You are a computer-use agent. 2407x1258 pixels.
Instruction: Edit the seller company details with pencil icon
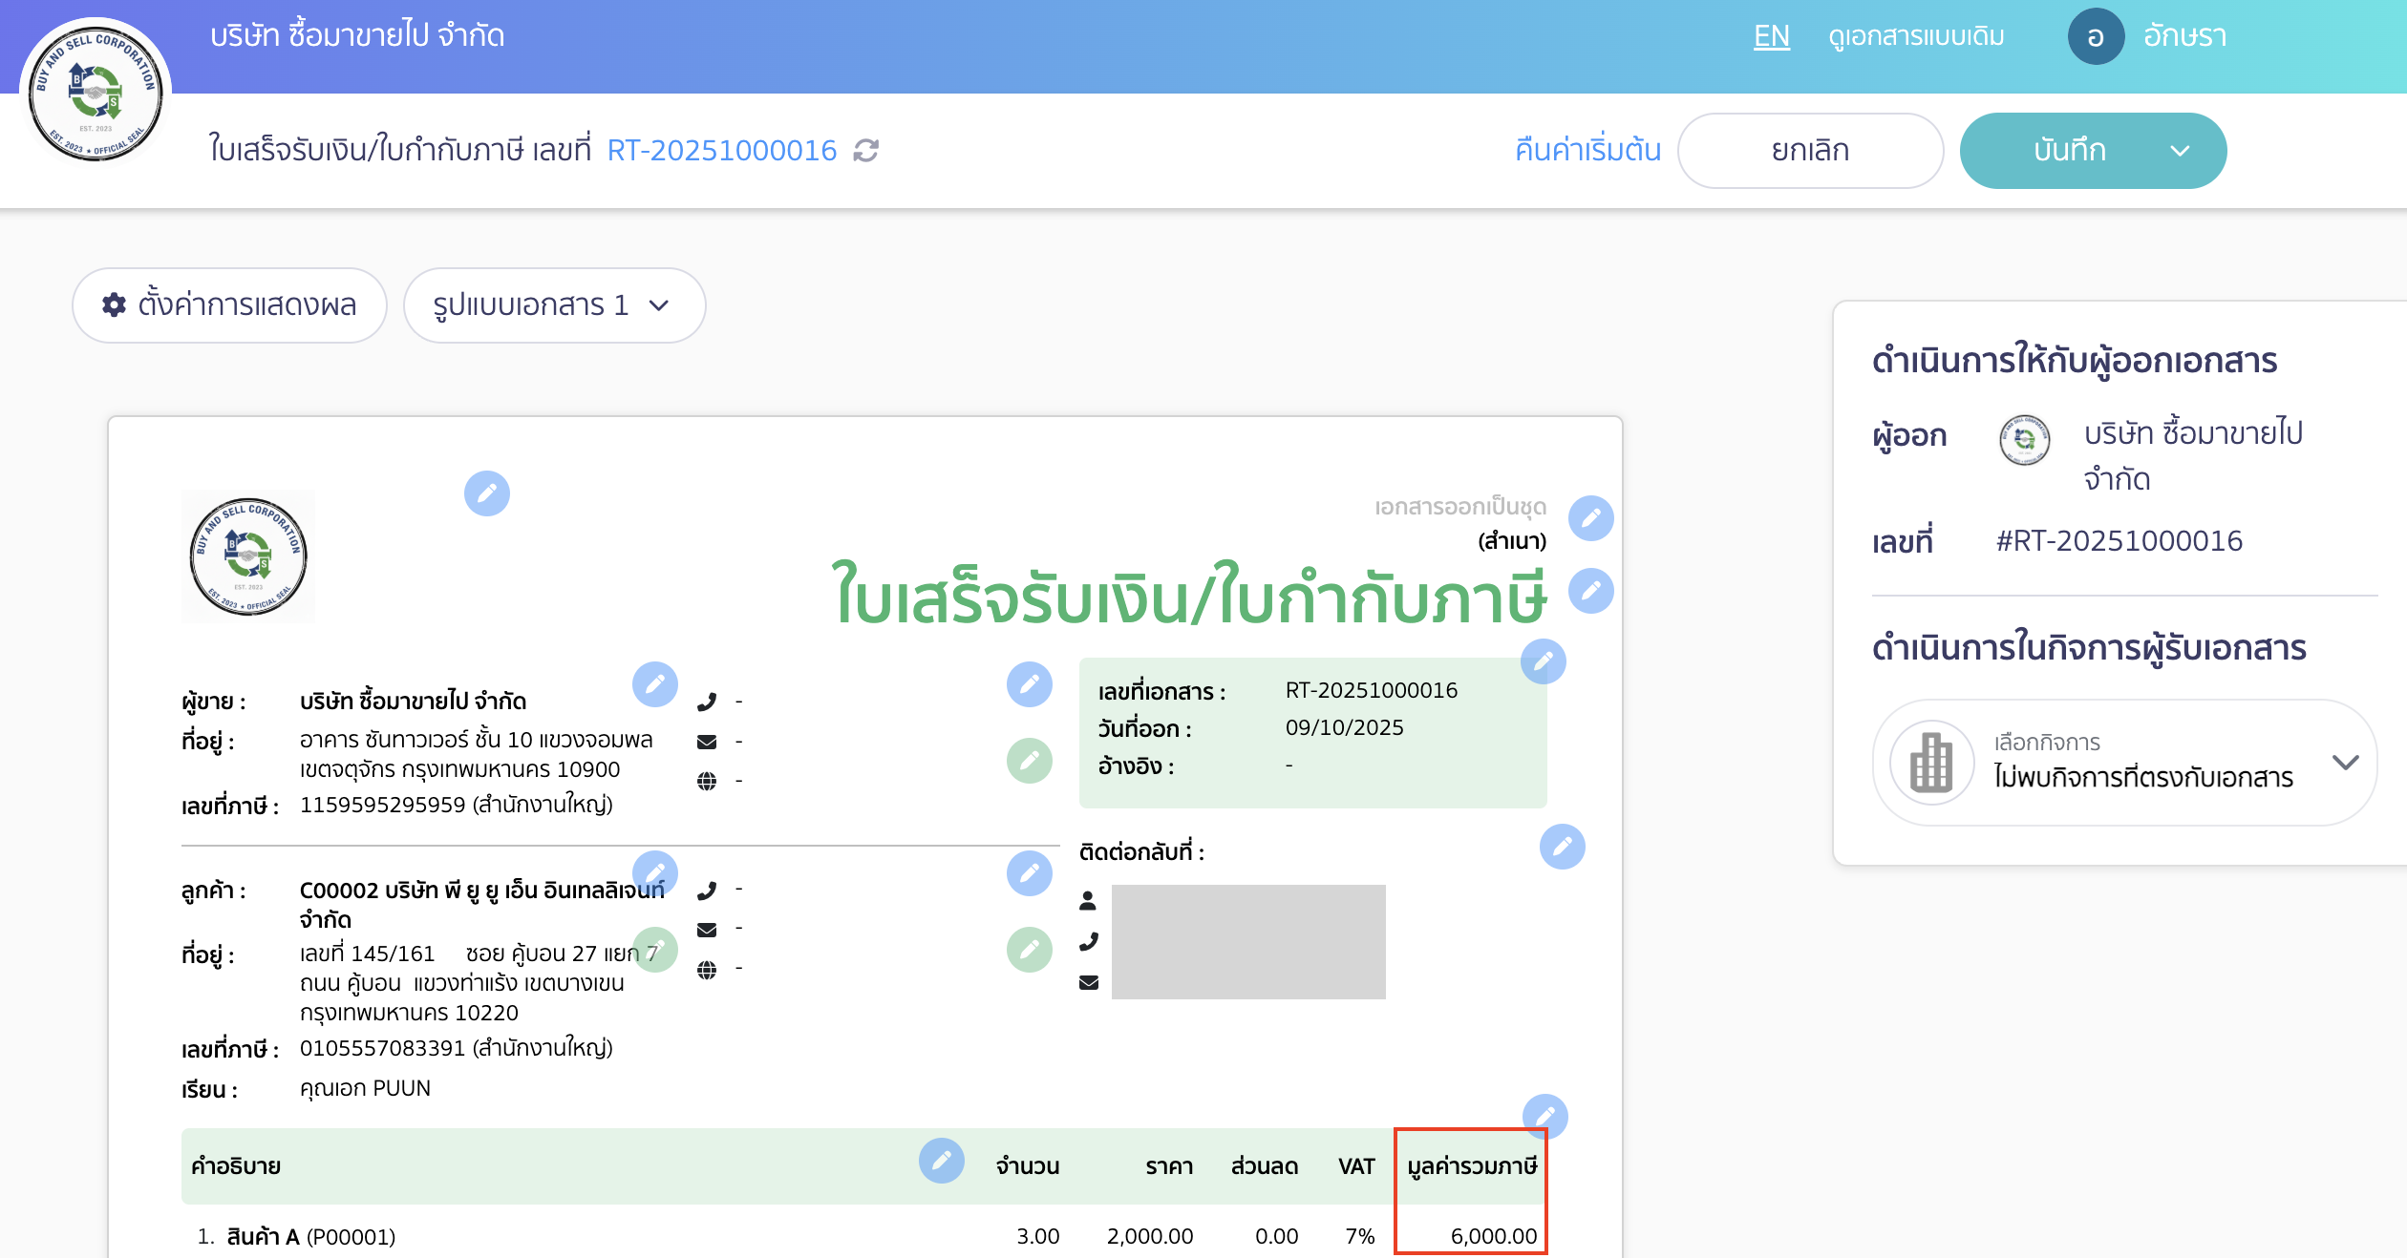[x=655, y=684]
